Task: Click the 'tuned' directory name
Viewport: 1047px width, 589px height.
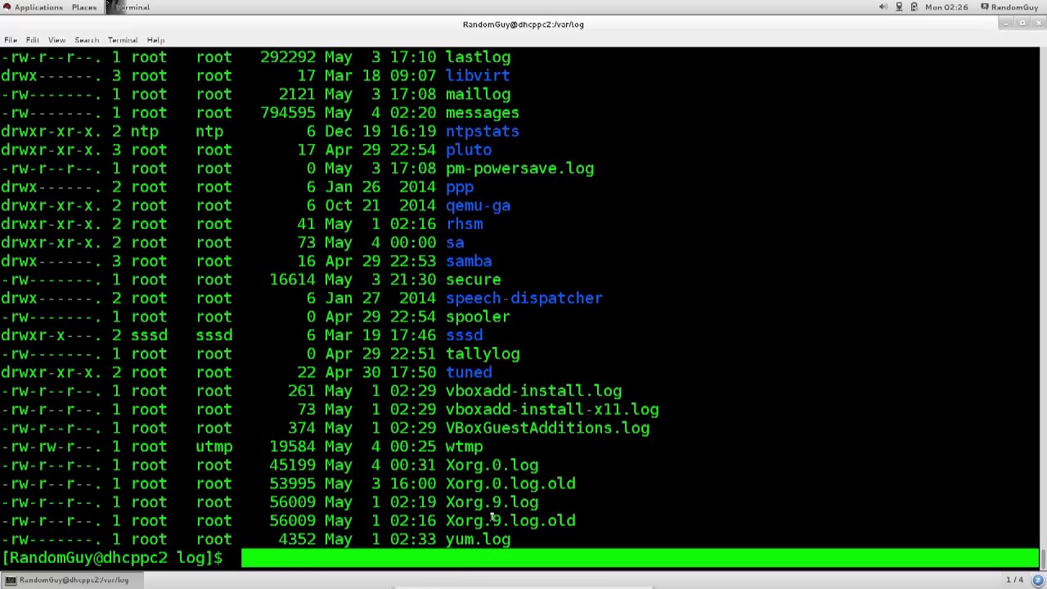Action: (x=469, y=373)
